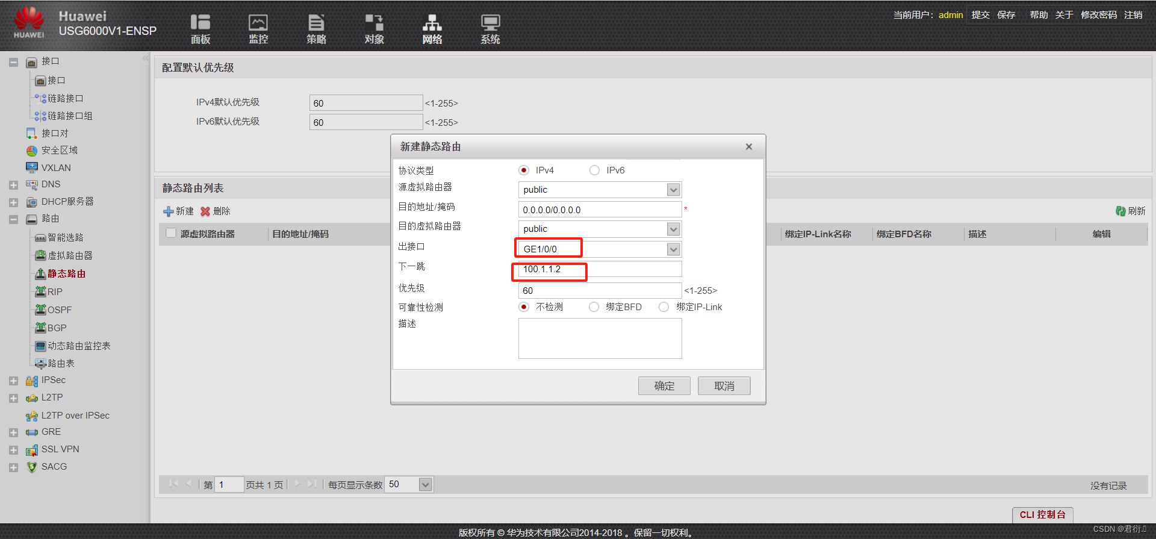This screenshot has width=1156, height=539.
Task: Expand the IPSec tree node
Action: tap(13, 381)
